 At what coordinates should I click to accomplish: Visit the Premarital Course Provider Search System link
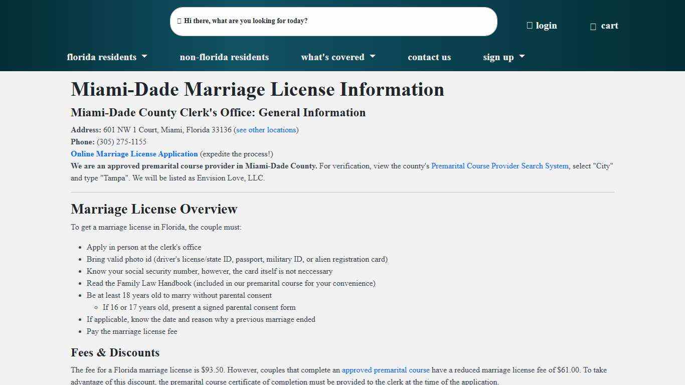click(x=500, y=166)
